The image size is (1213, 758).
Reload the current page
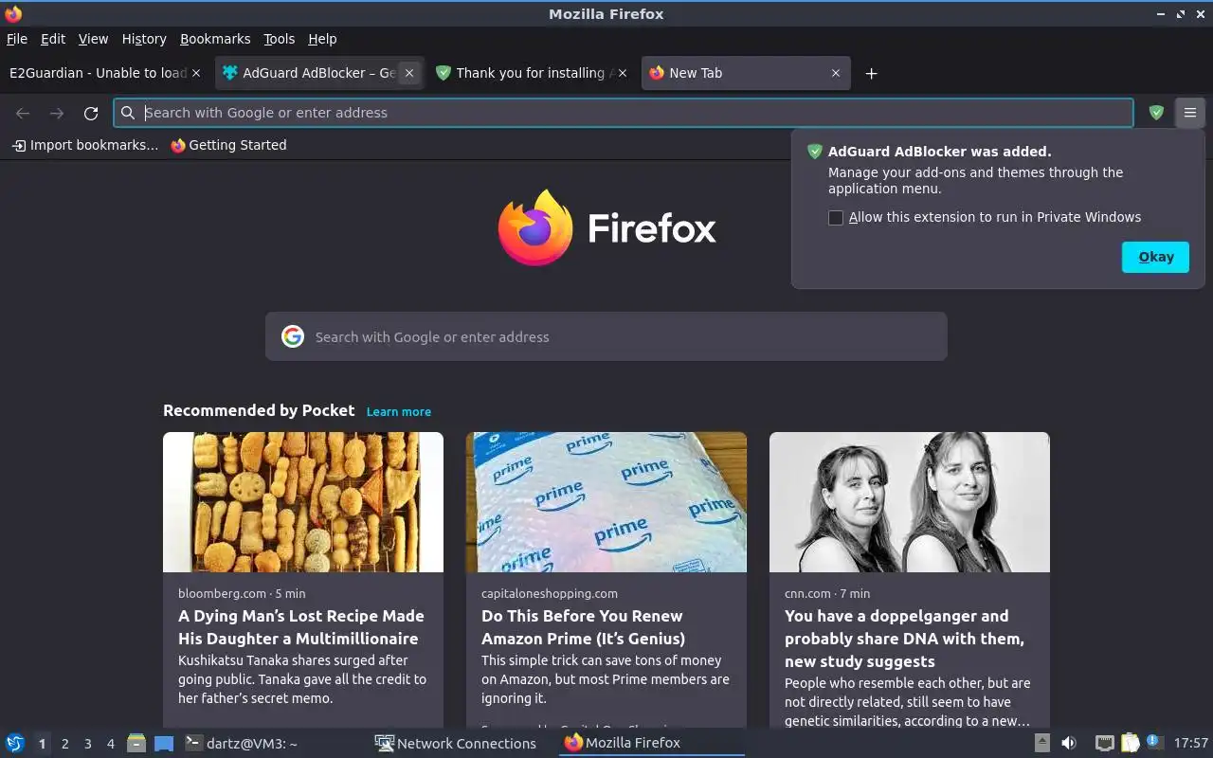[91, 113]
